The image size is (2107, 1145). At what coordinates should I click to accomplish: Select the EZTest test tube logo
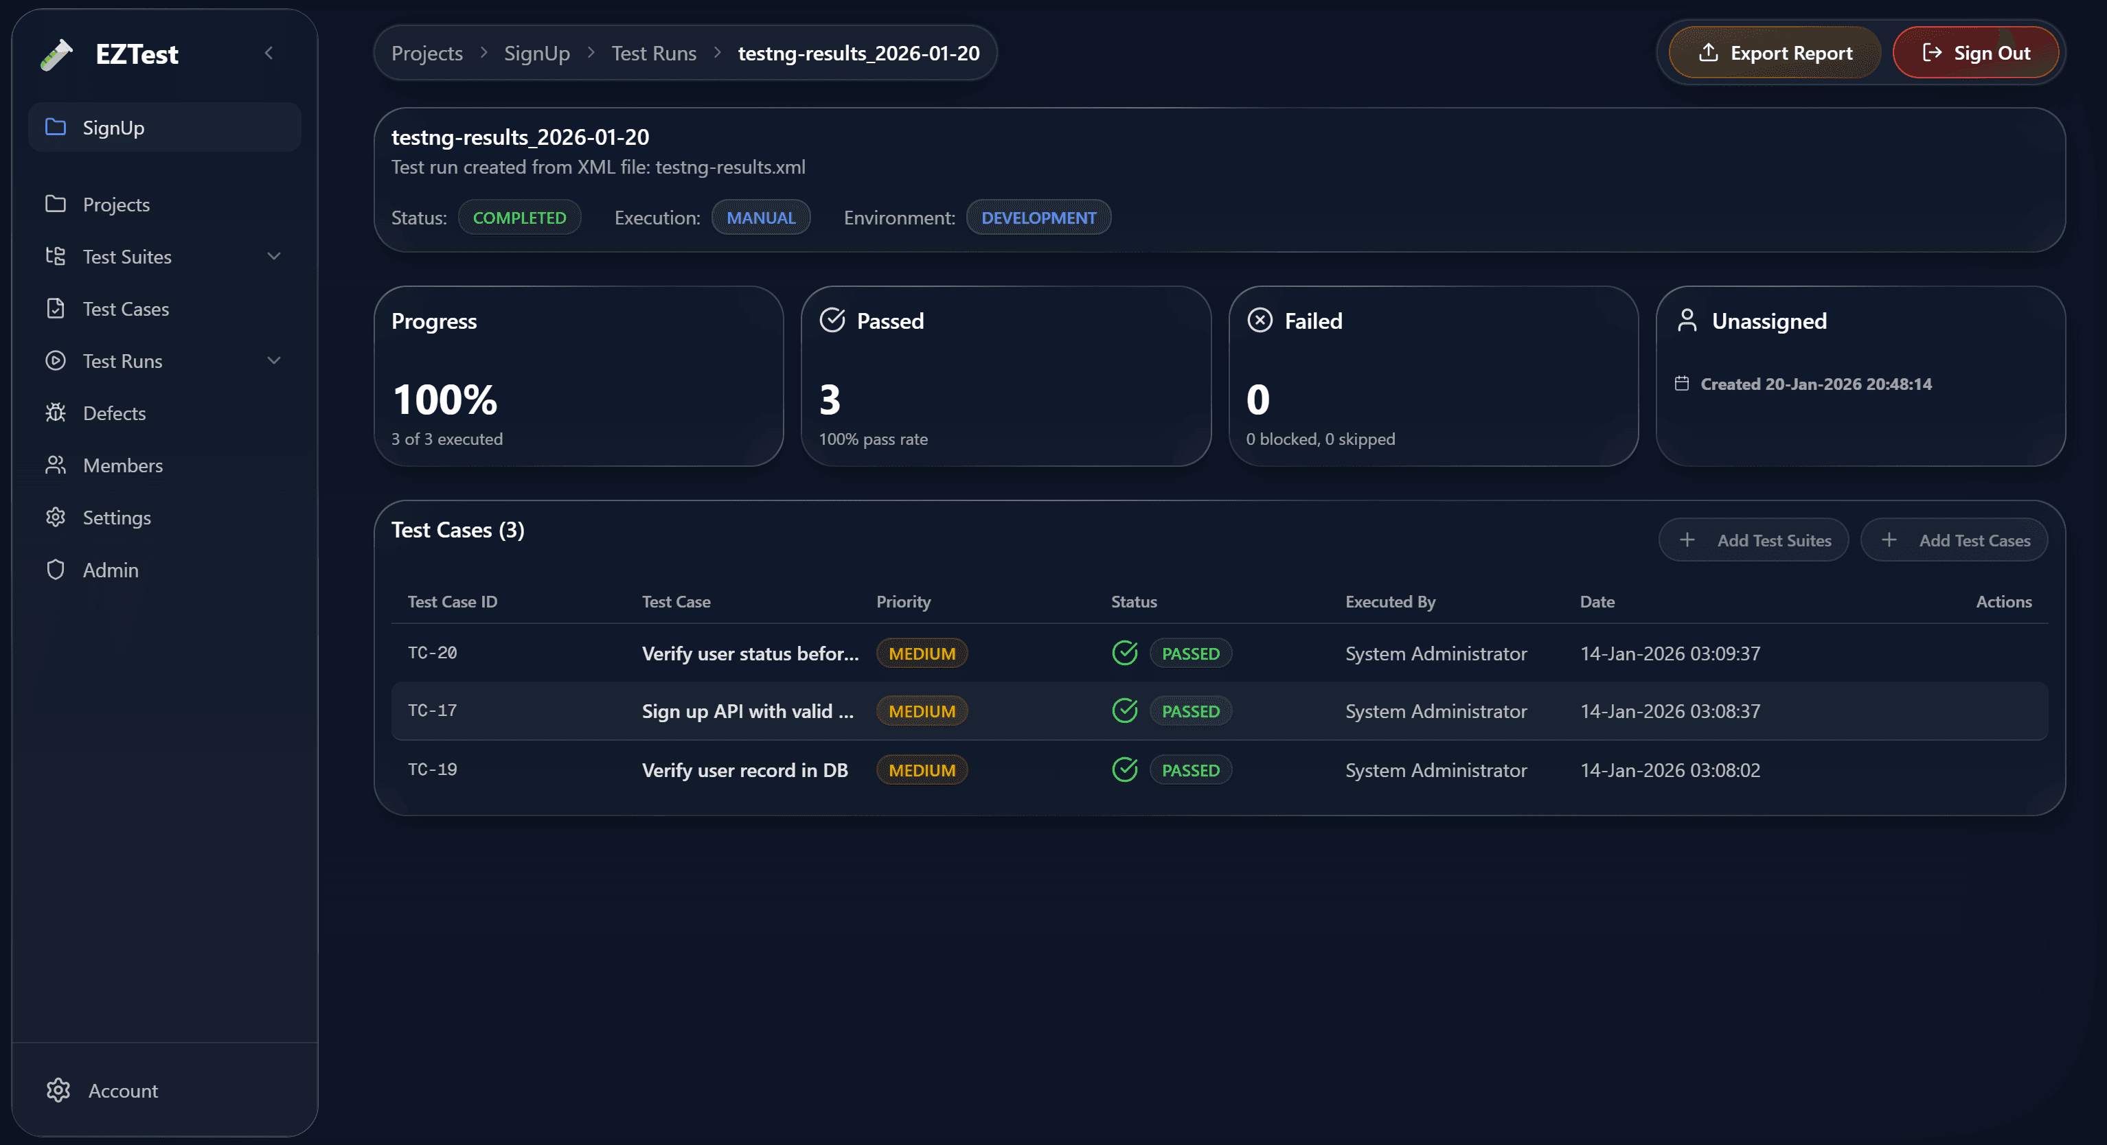(56, 53)
